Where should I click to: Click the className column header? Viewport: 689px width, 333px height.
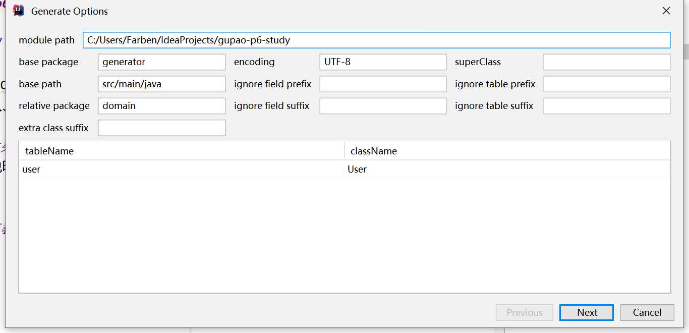[507, 151]
